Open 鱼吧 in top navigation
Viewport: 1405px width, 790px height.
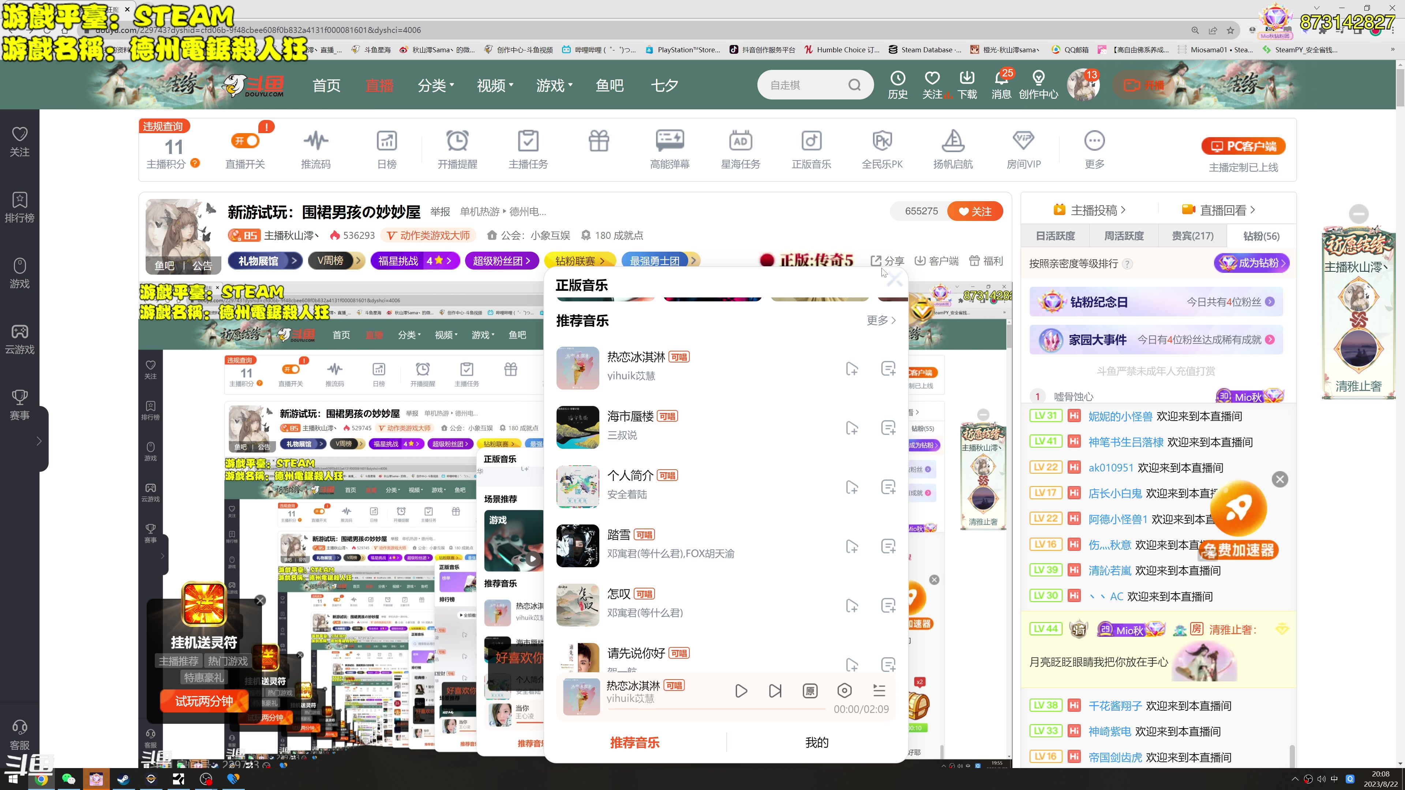[609, 85]
